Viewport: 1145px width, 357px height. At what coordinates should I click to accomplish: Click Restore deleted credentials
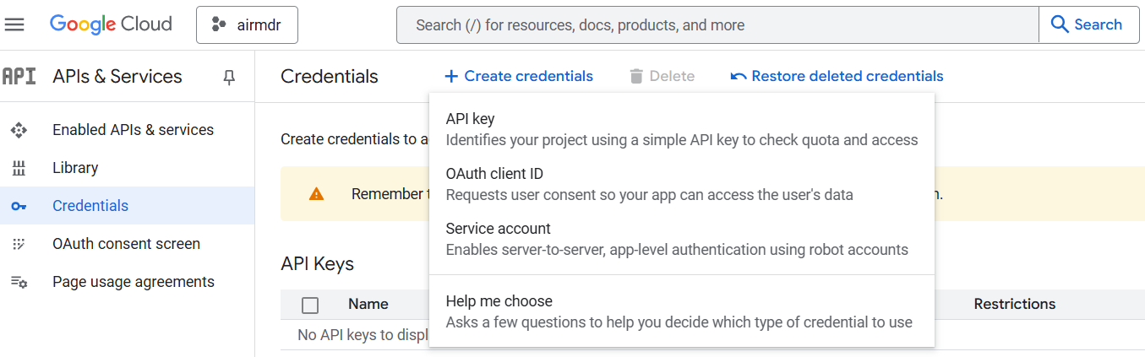point(837,76)
